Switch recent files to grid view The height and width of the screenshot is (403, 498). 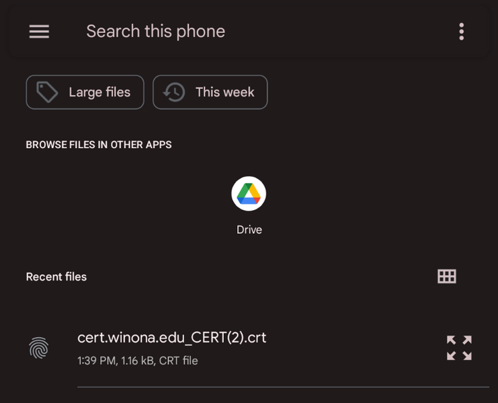tap(446, 277)
